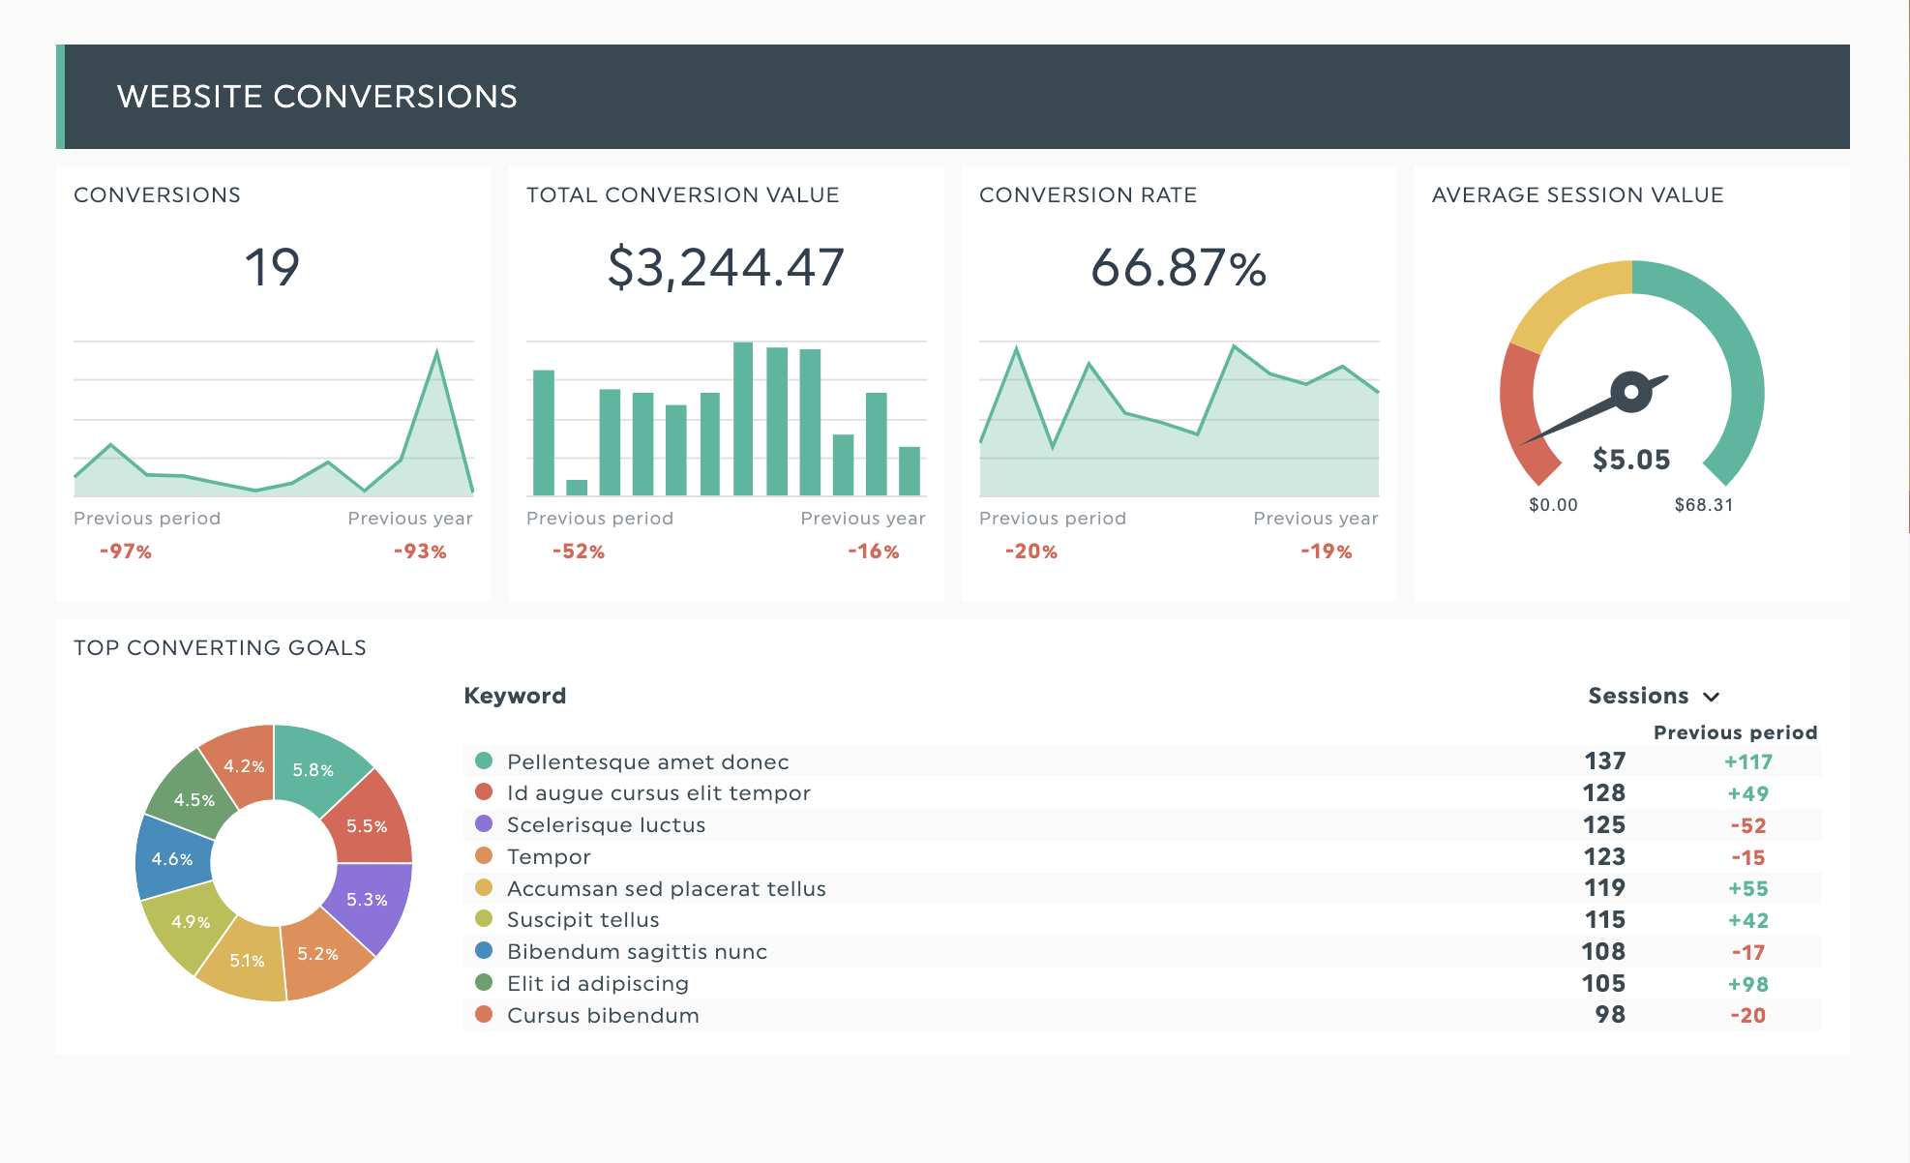Click purple dot beside Scelerisque luctus
The image size is (1910, 1163).
coord(484,824)
